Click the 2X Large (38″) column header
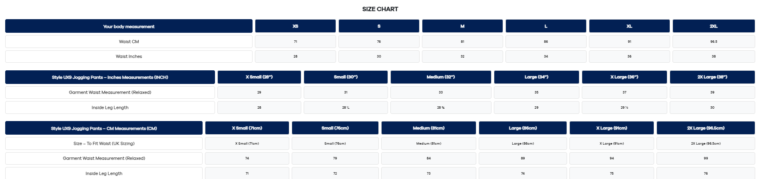 (x=712, y=77)
